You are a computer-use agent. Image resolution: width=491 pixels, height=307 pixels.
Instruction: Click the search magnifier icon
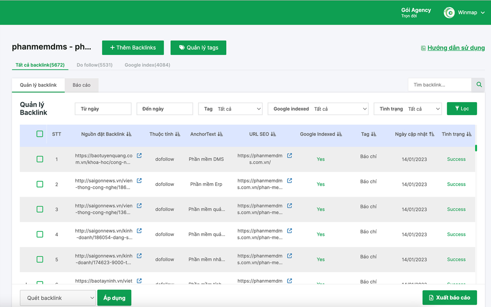pos(479,85)
